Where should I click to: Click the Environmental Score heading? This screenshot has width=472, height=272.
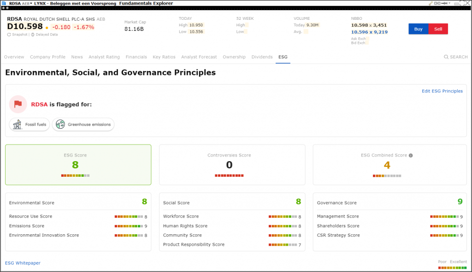pyautogui.click(x=32, y=203)
